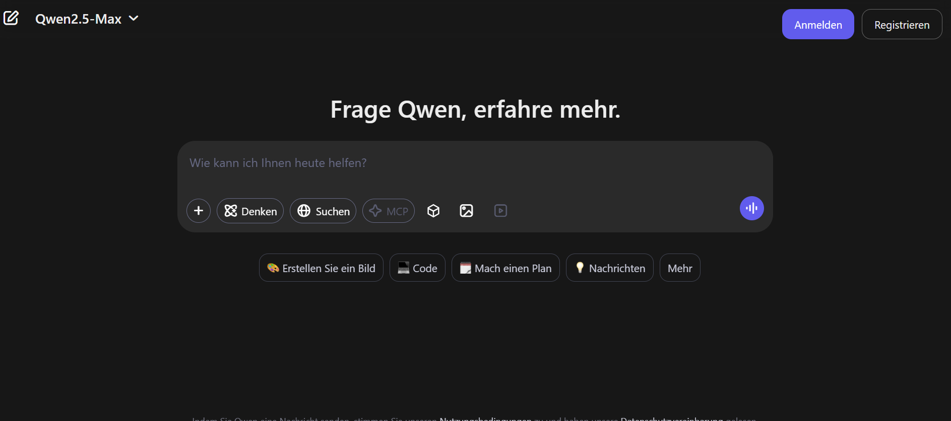
Task: Click the Anmelden button
Action: (818, 24)
